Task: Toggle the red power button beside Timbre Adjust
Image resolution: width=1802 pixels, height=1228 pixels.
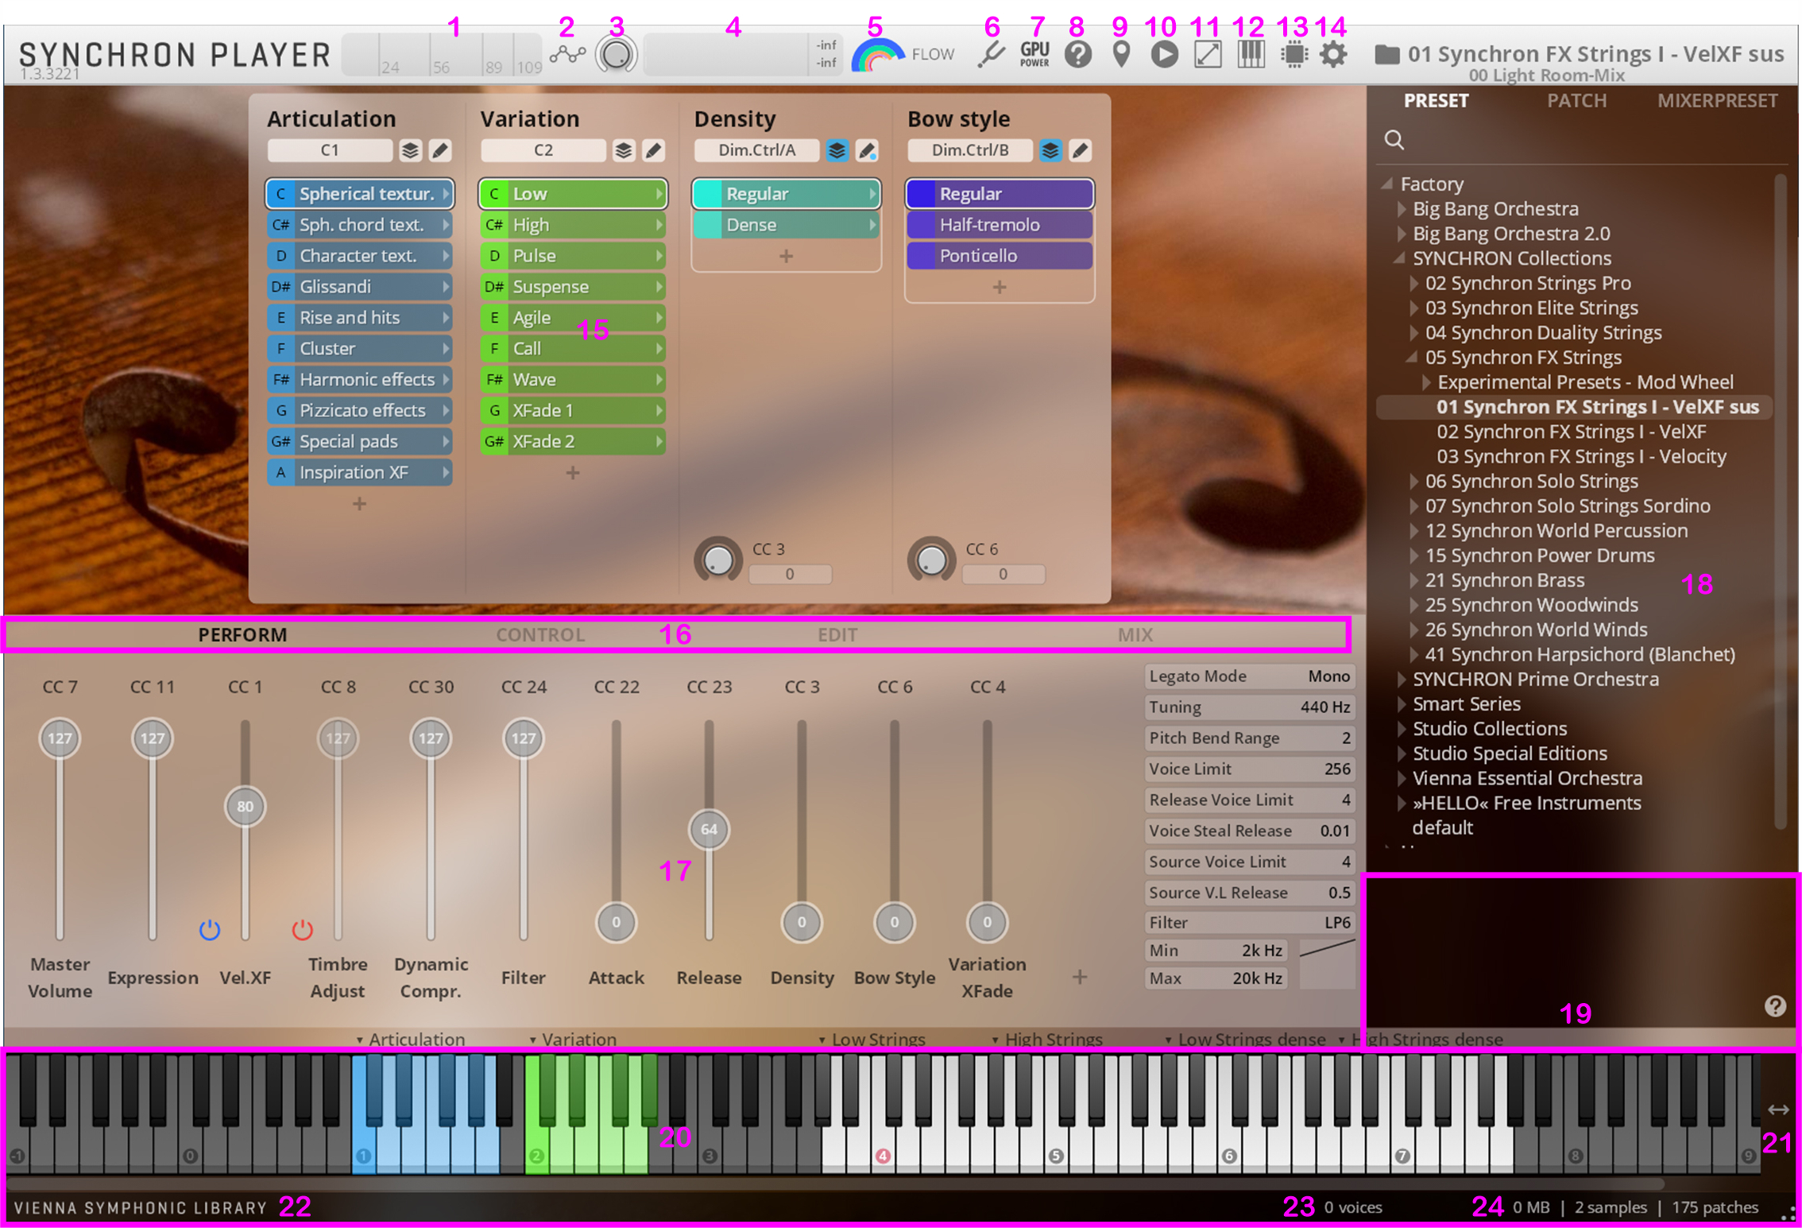Action: [x=302, y=928]
